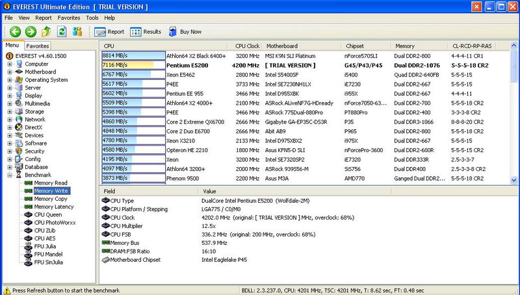Open the Favorites menu
520x295 pixels.
tap(69, 18)
